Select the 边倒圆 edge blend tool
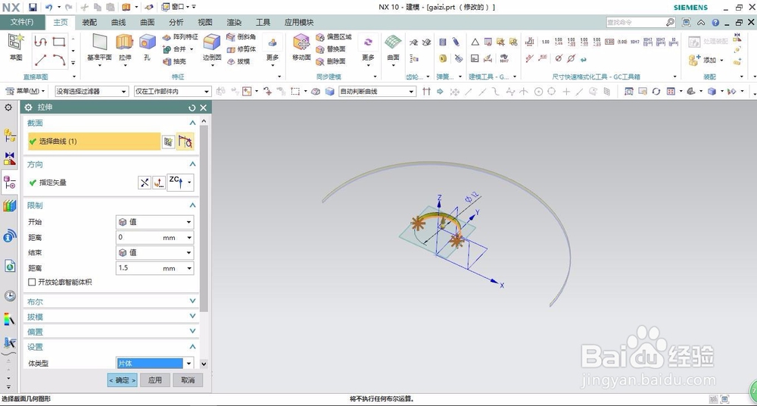The image size is (757, 406). (x=211, y=48)
